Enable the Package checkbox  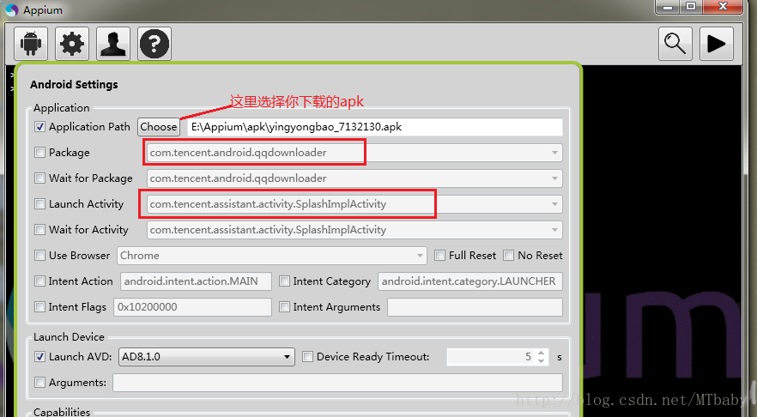point(40,153)
